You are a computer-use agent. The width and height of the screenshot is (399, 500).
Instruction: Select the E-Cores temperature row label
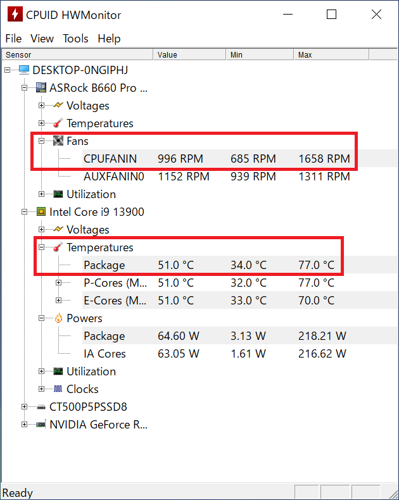pyautogui.click(x=115, y=301)
